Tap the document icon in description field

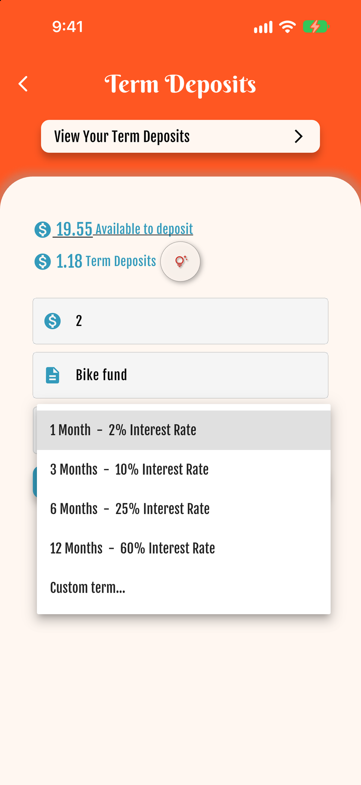tap(52, 375)
